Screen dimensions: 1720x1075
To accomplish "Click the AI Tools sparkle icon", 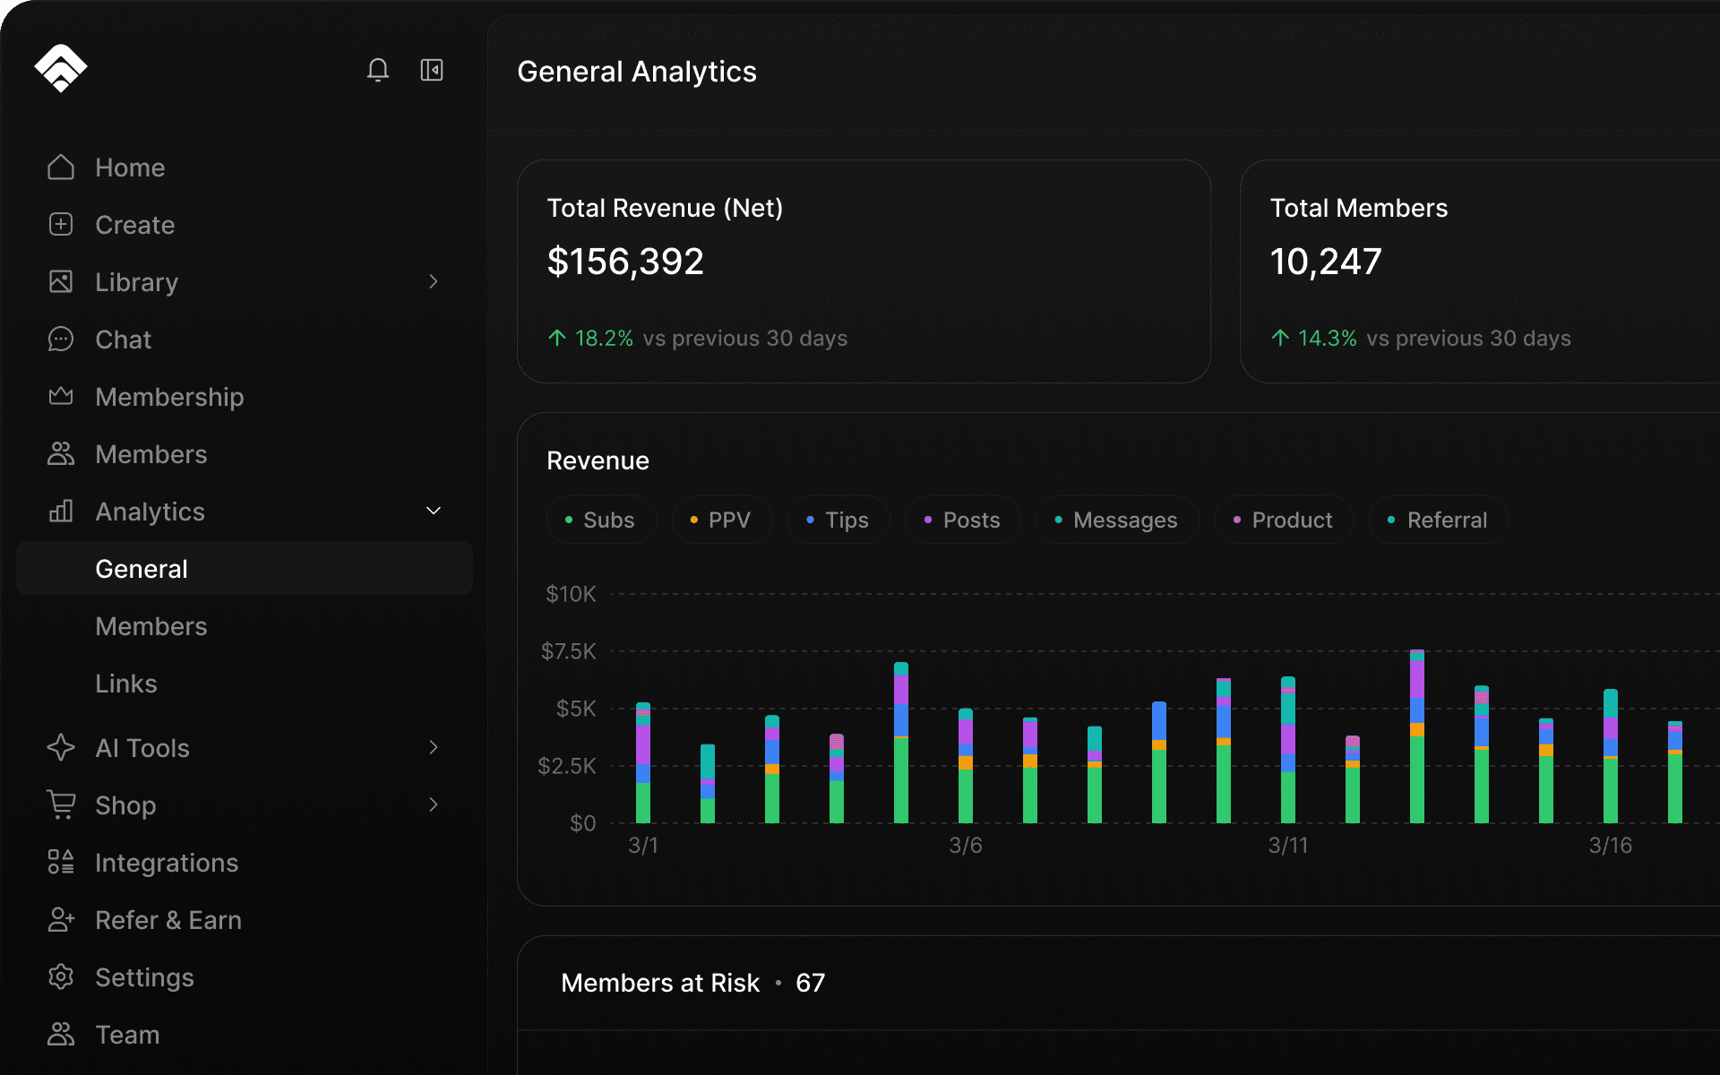I will click(x=61, y=748).
